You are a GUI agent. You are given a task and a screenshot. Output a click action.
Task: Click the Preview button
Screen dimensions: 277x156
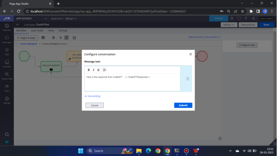tap(219, 18)
